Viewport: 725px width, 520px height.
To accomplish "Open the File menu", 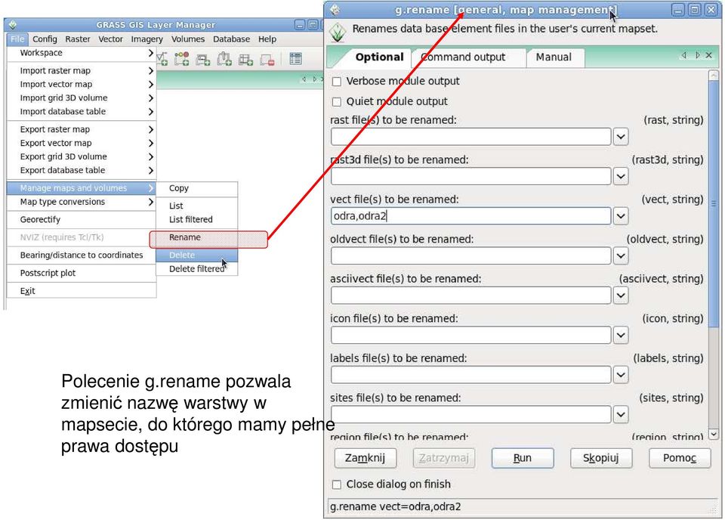I will (17, 39).
